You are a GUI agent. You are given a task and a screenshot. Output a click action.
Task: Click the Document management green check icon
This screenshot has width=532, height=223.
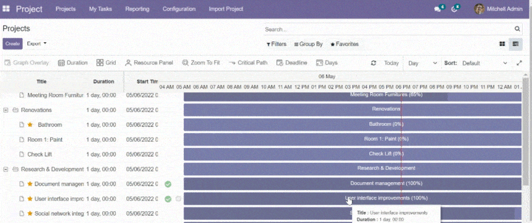pyautogui.click(x=168, y=184)
